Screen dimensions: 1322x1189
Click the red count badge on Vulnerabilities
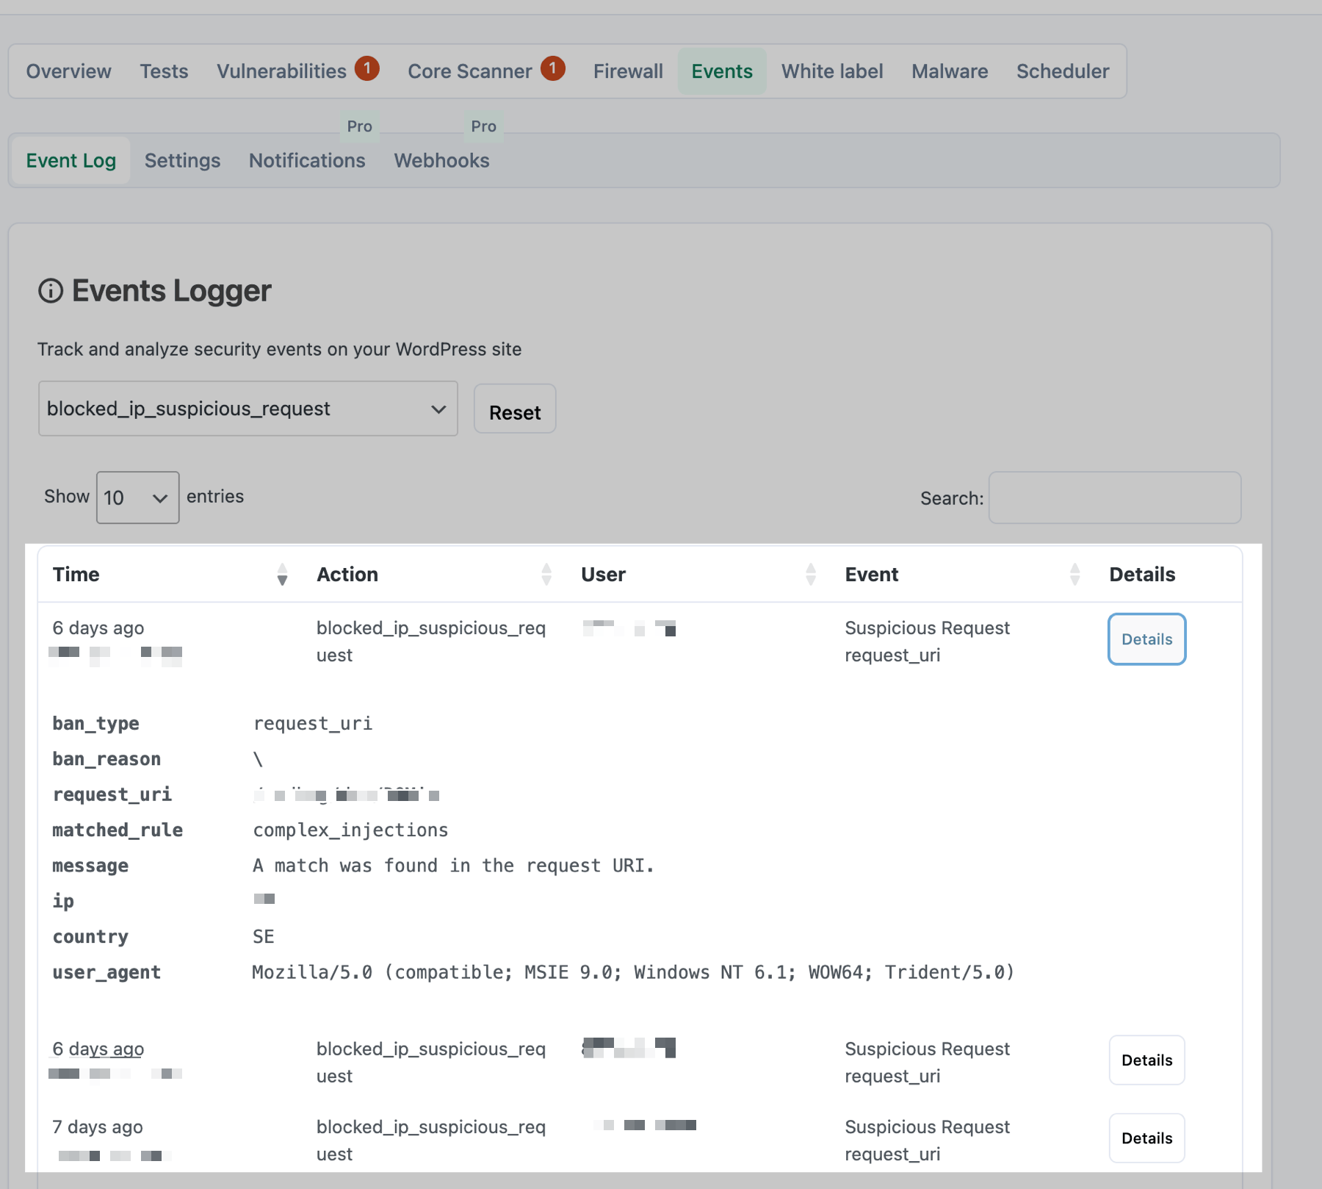tap(367, 68)
